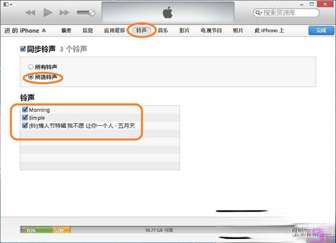Click the Simple ringtone name
336x243 pixels.
37,118
